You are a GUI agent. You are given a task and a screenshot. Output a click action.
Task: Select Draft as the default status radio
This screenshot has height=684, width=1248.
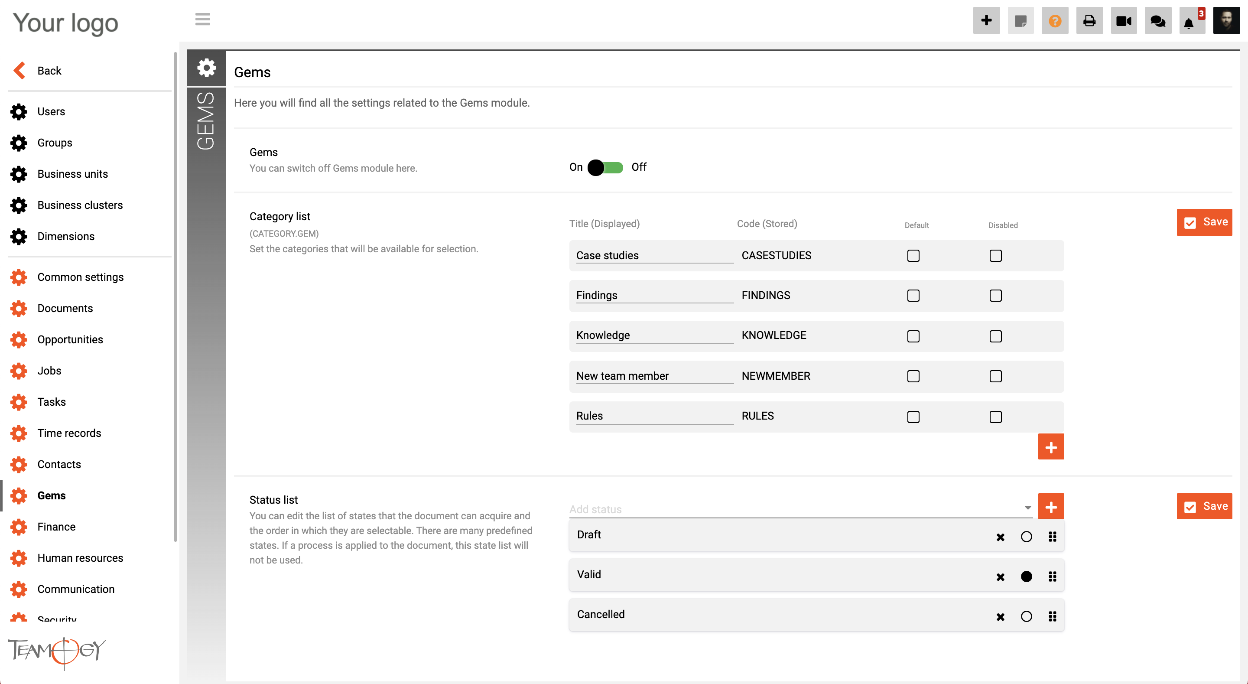(1026, 537)
